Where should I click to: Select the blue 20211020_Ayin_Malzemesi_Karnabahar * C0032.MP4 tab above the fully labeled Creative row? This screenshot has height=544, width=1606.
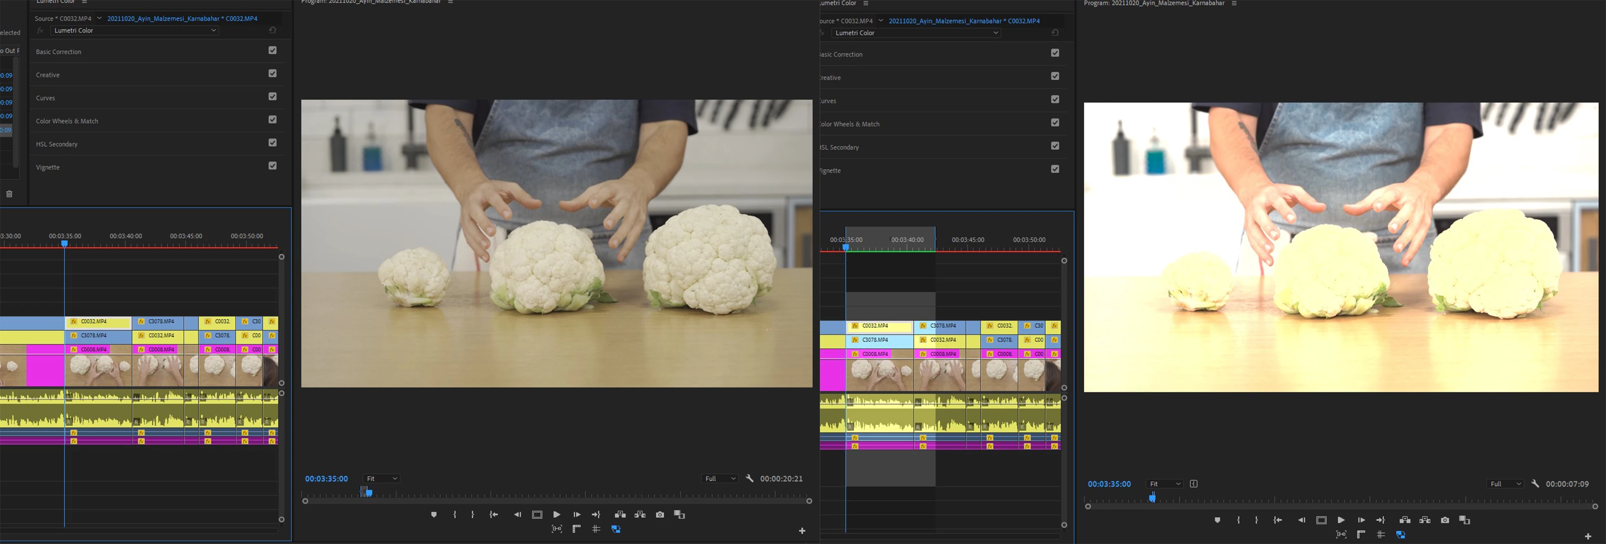coord(182,19)
